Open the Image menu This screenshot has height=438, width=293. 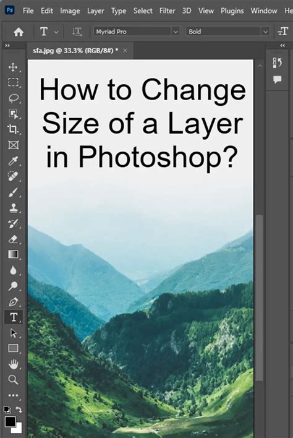pyautogui.click(x=70, y=11)
